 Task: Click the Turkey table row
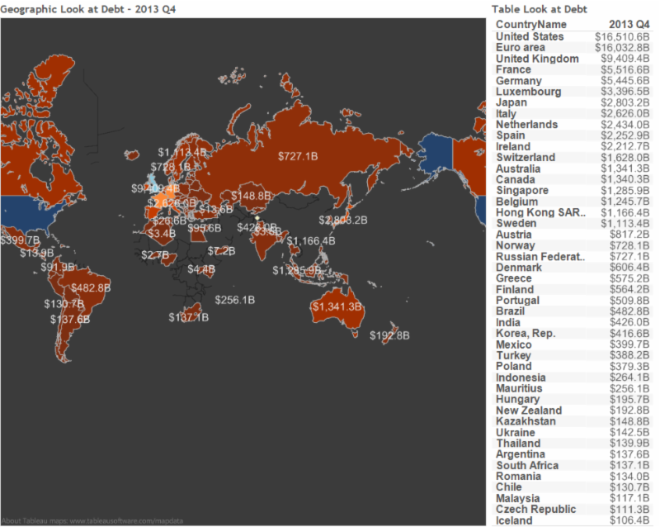tap(573, 355)
